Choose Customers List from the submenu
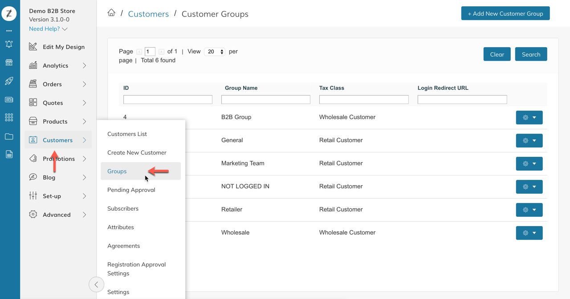The height and width of the screenshot is (299, 570). pos(127,134)
